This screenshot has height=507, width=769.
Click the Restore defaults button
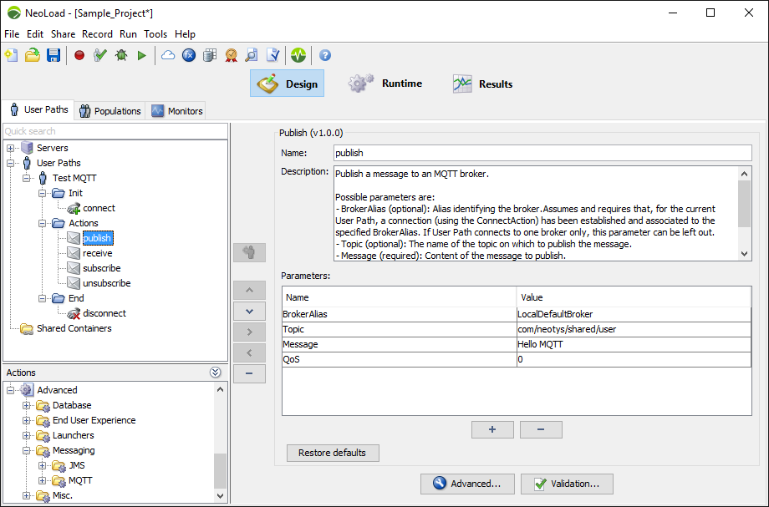pos(333,453)
